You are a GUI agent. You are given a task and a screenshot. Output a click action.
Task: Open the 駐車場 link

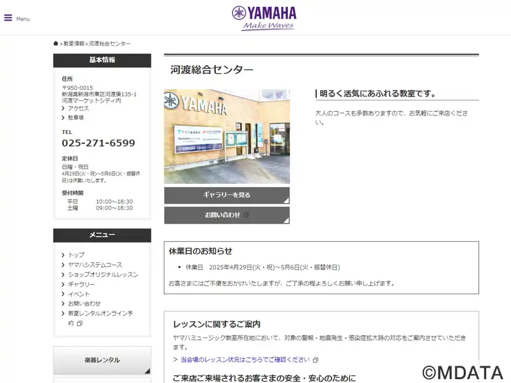75,117
